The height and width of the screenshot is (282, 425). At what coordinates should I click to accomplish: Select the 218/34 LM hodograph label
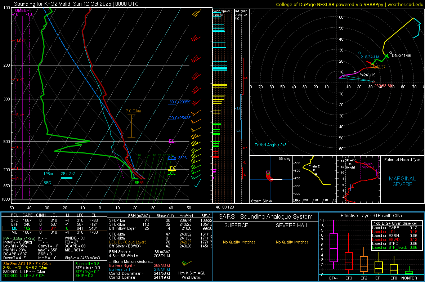[370, 57]
